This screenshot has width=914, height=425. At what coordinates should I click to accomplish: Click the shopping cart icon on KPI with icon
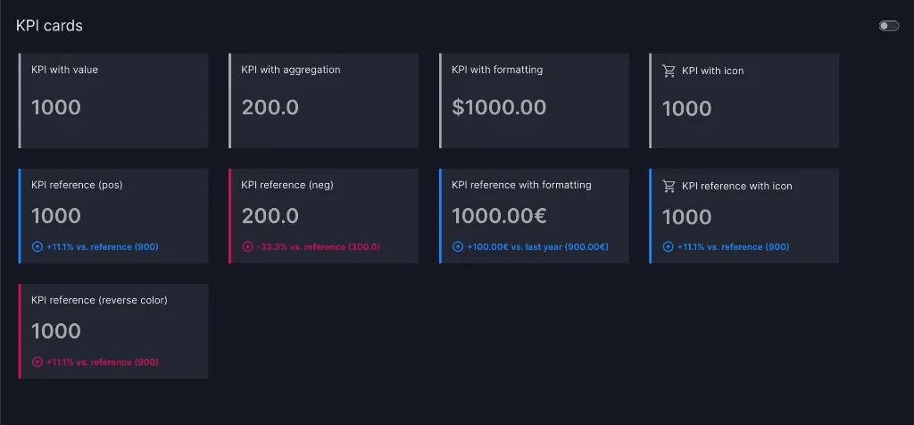pyautogui.click(x=669, y=71)
